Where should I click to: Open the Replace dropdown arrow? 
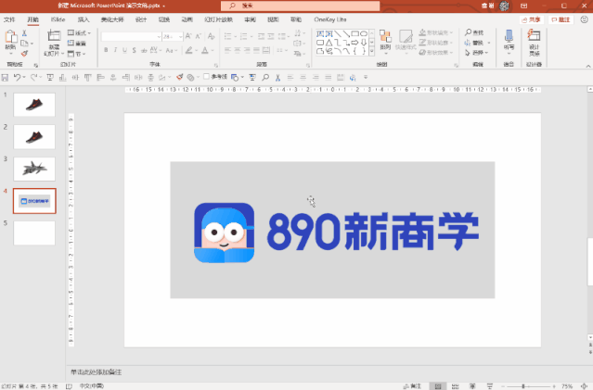(x=489, y=43)
